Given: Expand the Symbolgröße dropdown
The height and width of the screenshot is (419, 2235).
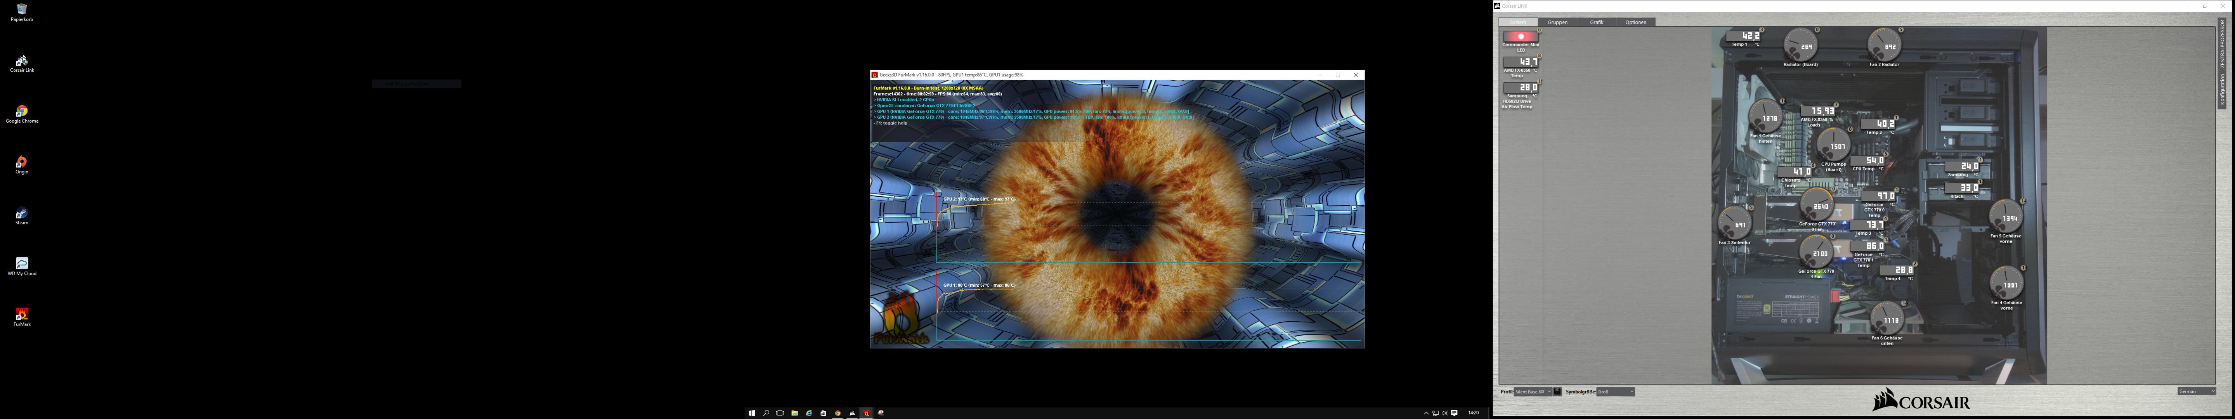Looking at the screenshot, I should [1616, 392].
